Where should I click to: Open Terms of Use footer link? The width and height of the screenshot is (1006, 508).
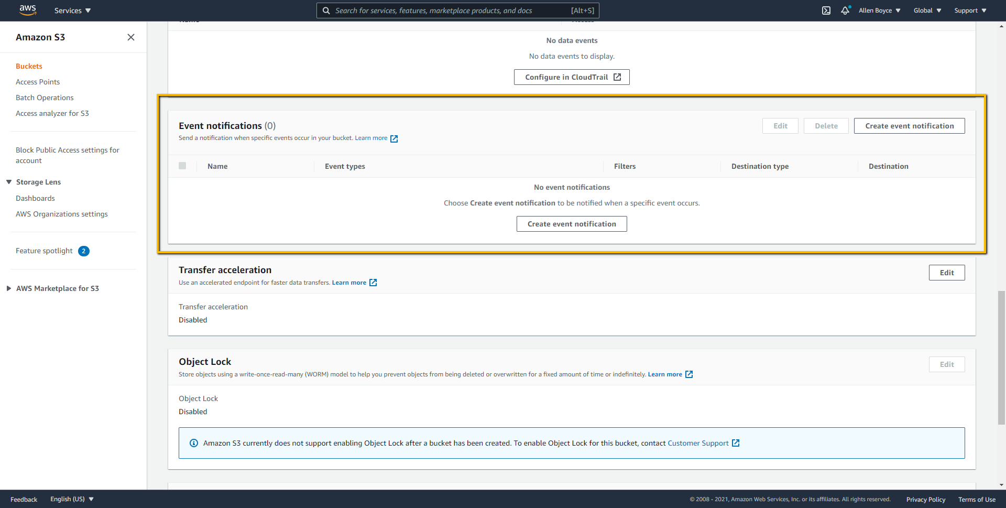[977, 500]
